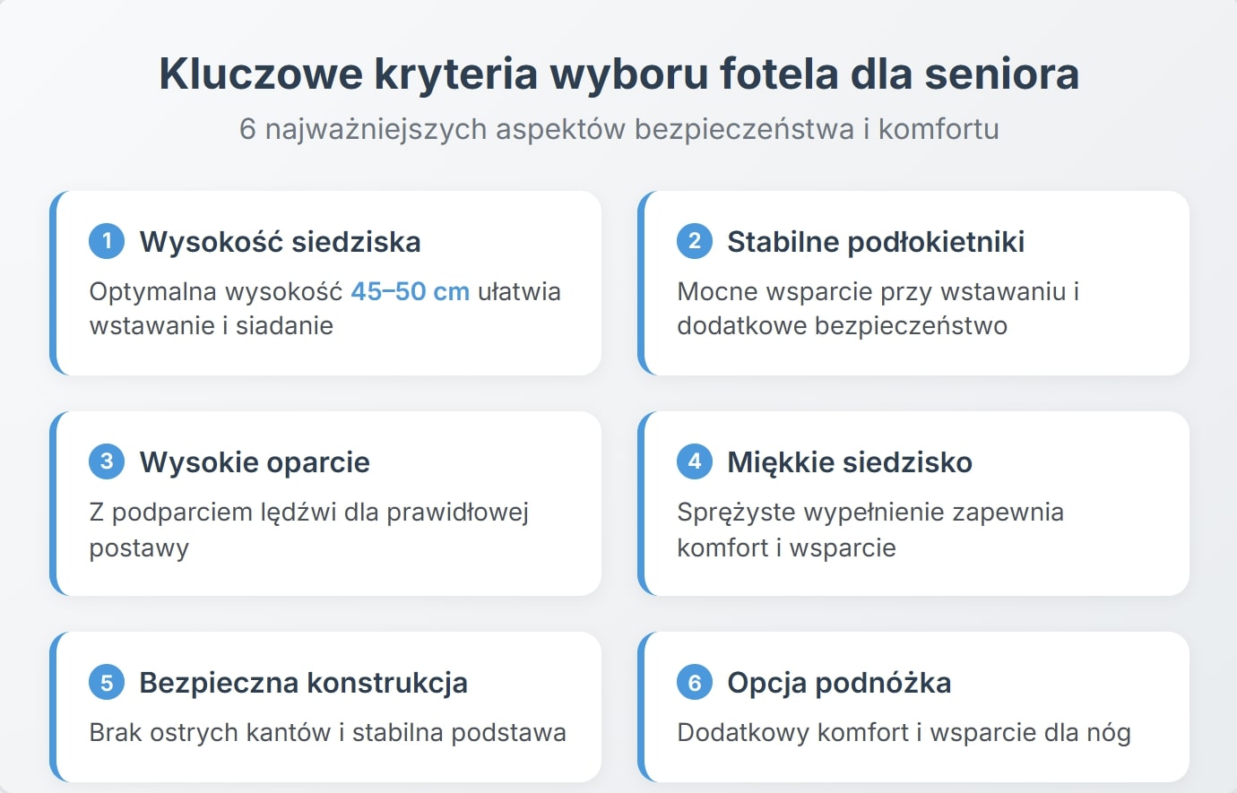Select the "Opcja podnóżka" heading
The image size is (1237, 793).
[x=838, y=683]
